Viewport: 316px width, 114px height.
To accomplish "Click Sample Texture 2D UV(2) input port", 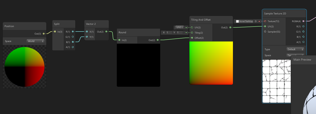I will point(265,26).
